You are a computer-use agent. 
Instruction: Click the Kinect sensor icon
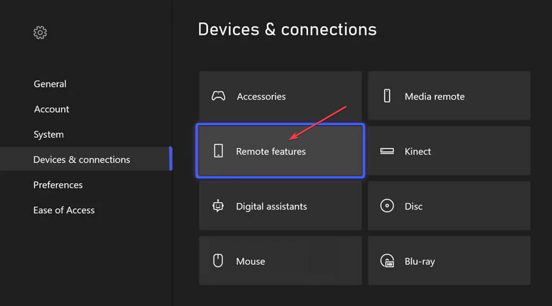387,151
